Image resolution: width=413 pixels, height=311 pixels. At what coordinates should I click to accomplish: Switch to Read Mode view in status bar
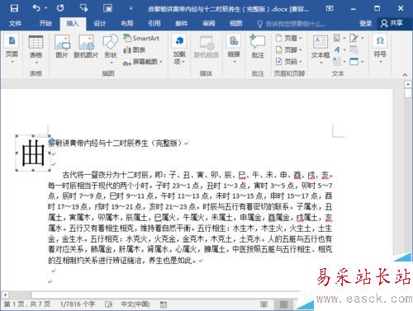263,304
